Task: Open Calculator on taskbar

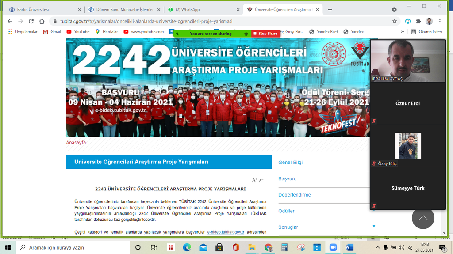Action: coord(284,247)
